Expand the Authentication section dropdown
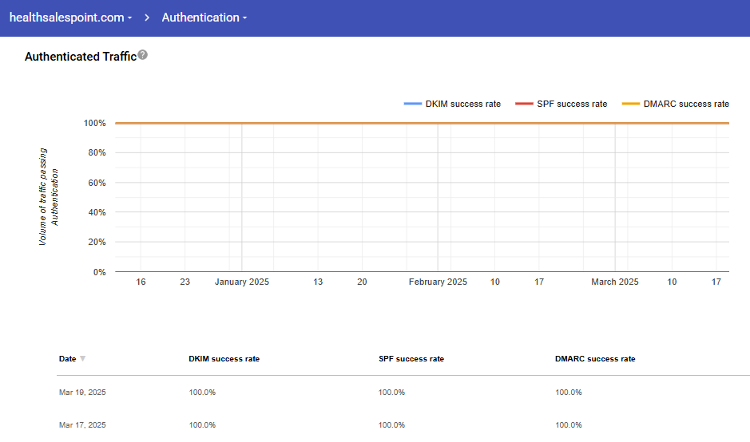Screen dimensions: 750x442 [x=204, y=18]
